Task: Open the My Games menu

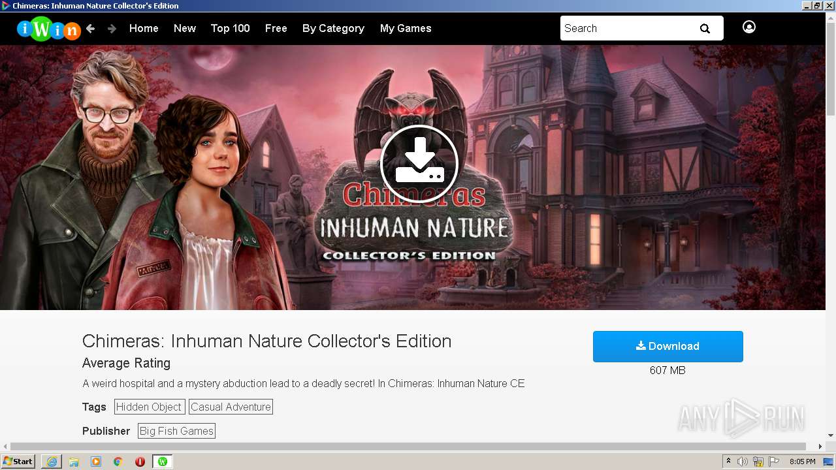Action: point(406,28)
